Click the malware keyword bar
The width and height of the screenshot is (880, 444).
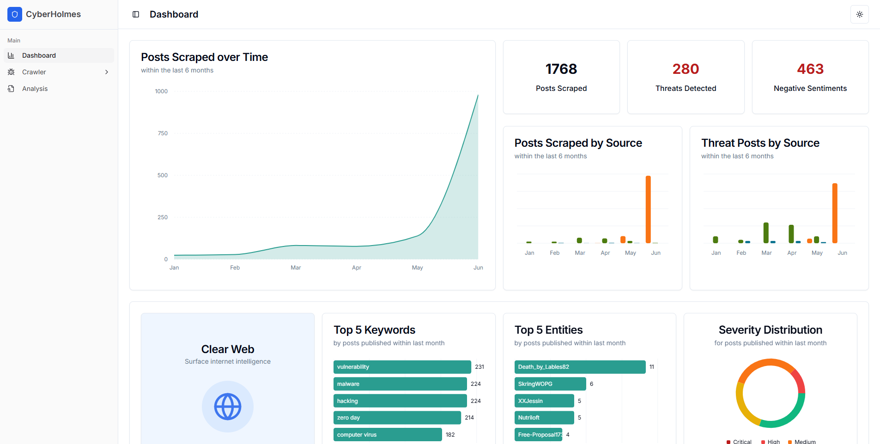pos(400,384)
